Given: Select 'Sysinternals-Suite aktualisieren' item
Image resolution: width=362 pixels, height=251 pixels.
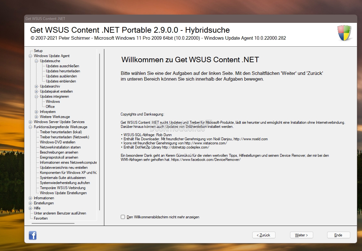Looking at the screenshot, I should click(x=63, y=178).
